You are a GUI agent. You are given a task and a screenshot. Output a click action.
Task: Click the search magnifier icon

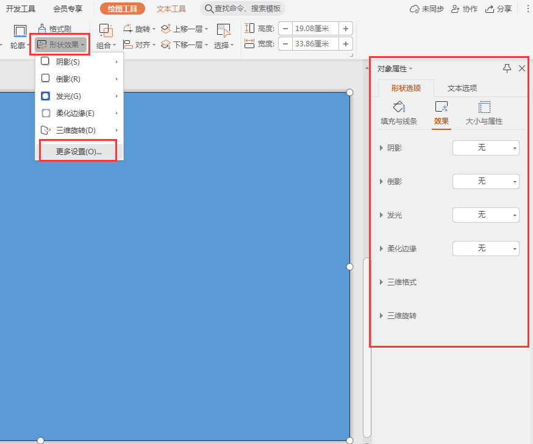209,9
